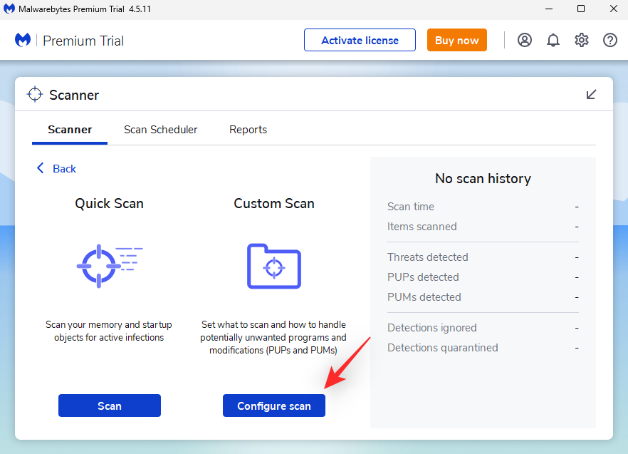Click the Malwarebytes logo beside Premium Trial
The image size is (628, 454).
point(23,41)
